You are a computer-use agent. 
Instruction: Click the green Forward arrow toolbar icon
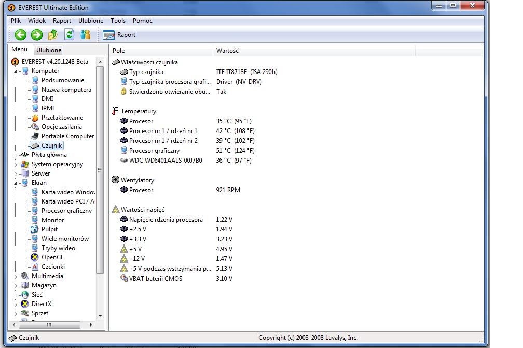(x=37, y=35)
